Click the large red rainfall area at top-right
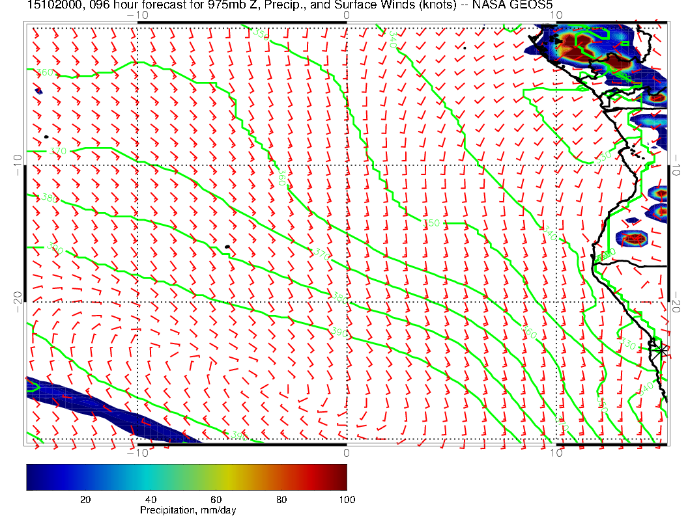This screenshot has height=531, width=688. pyautogui.click(x=577, y=47)
